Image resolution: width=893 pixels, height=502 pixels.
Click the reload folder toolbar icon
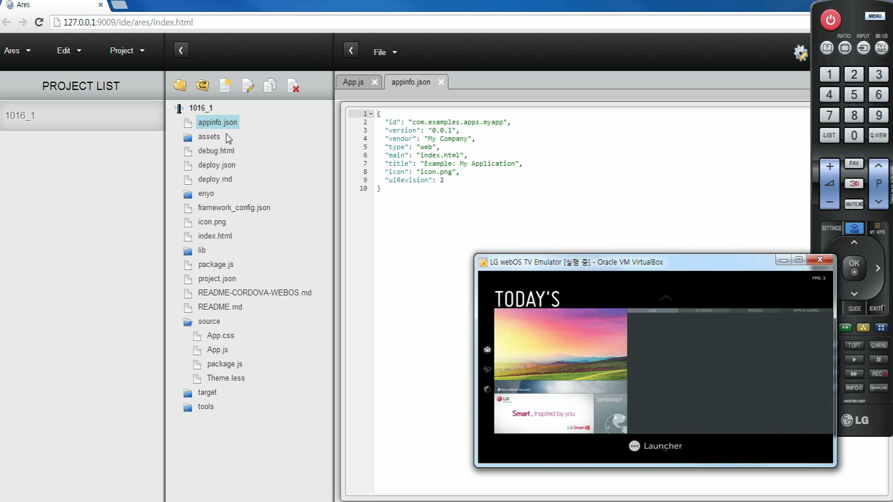pos(202,85)
